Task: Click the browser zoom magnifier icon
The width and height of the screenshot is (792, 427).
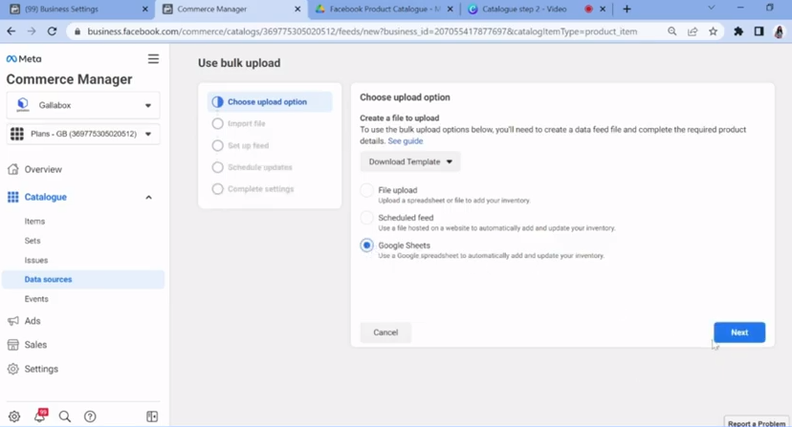Action: (x=671, y=32)
